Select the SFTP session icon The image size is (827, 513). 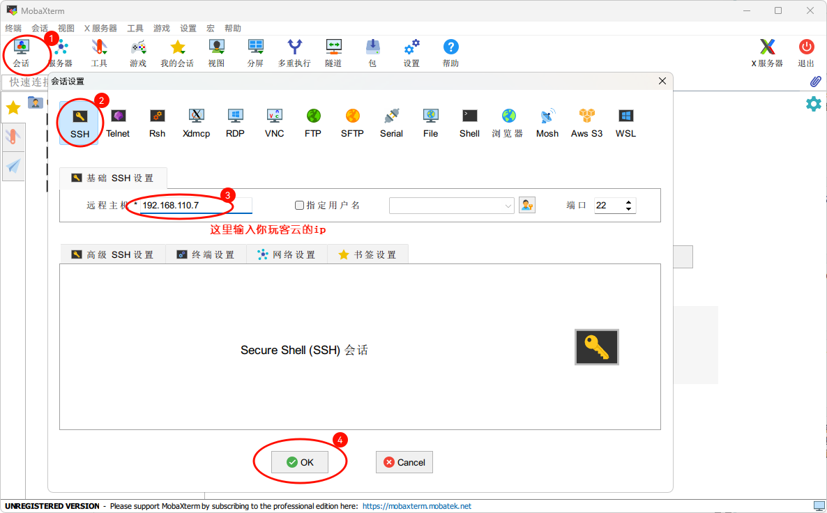pos(352,122)
